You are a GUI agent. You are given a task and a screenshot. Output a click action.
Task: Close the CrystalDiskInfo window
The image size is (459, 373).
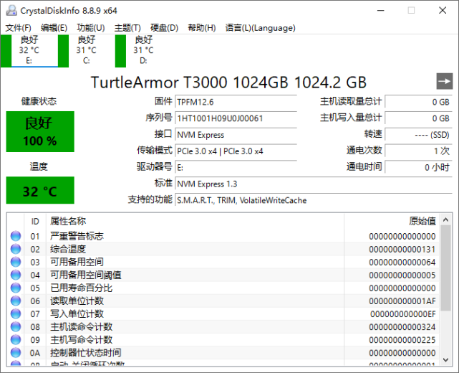(x=443, y=11)
